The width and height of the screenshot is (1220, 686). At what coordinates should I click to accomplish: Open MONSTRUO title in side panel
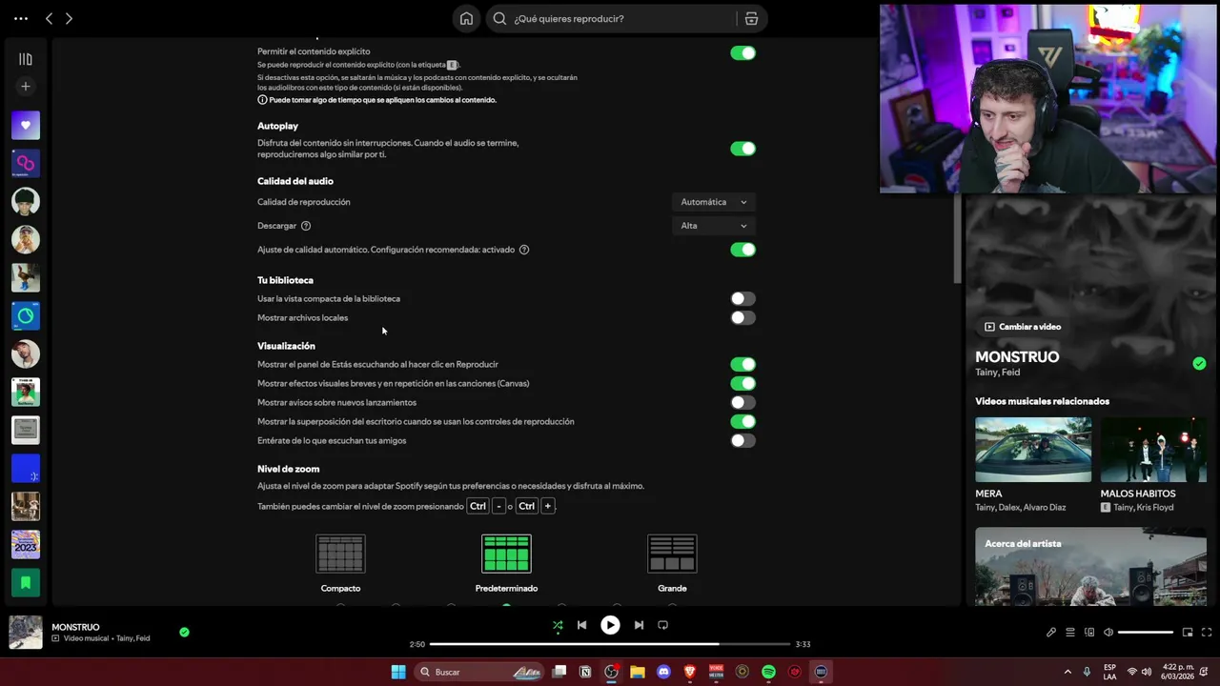coord(1017,357)
